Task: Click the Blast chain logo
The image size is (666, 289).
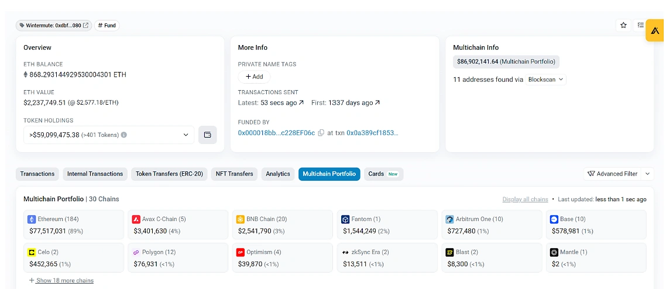Action: (x=449, y=253)
